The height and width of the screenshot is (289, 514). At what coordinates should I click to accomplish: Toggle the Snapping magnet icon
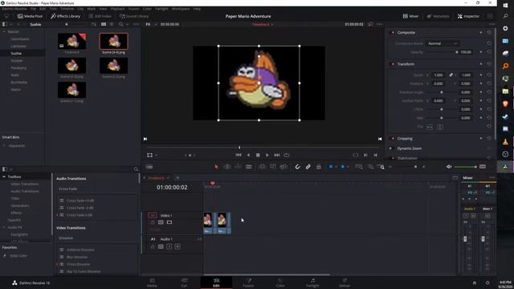pyautogui.click(x=297, y=167)
